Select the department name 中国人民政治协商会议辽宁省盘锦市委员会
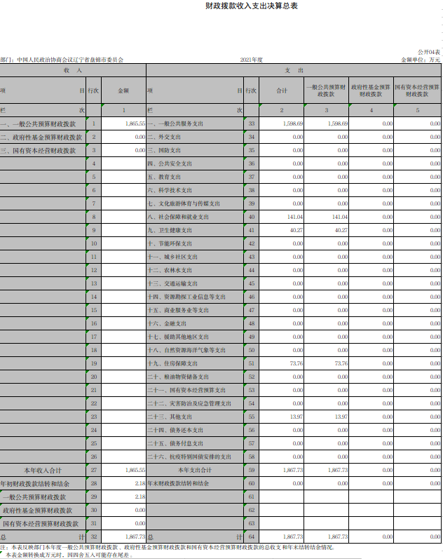Screen dimensions: 443x559 (x=70, y=60)
